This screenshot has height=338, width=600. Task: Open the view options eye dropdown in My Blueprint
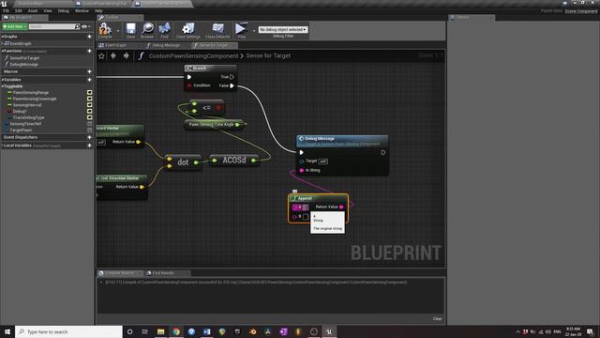click(x=86, y=26)
